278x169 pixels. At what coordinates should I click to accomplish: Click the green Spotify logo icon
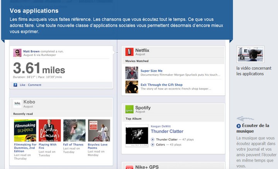click(129, 109)
